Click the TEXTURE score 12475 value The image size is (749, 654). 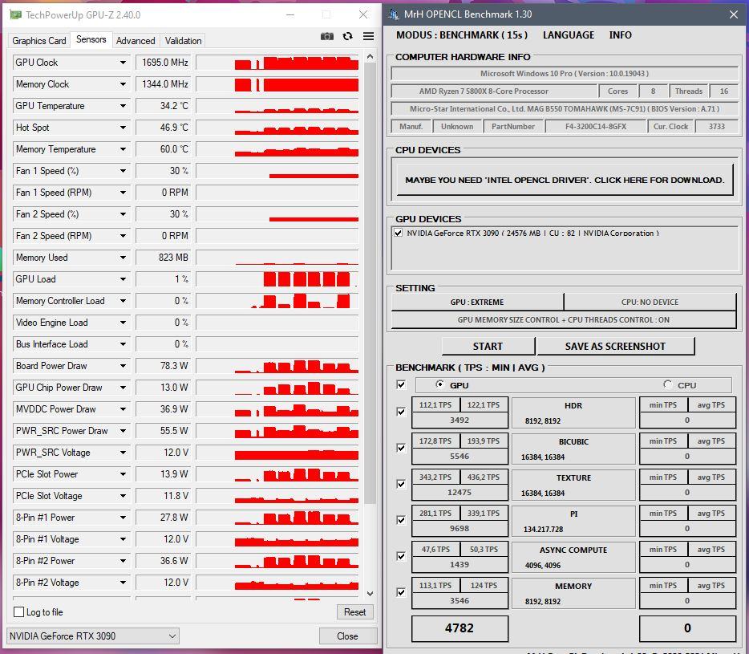click(x=460, y=492)
